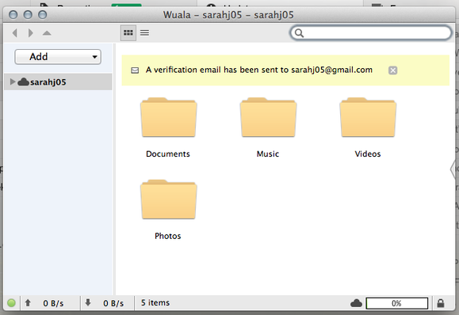
Task: Go forward with the right arrow
Action: click(x=30, y=32)
